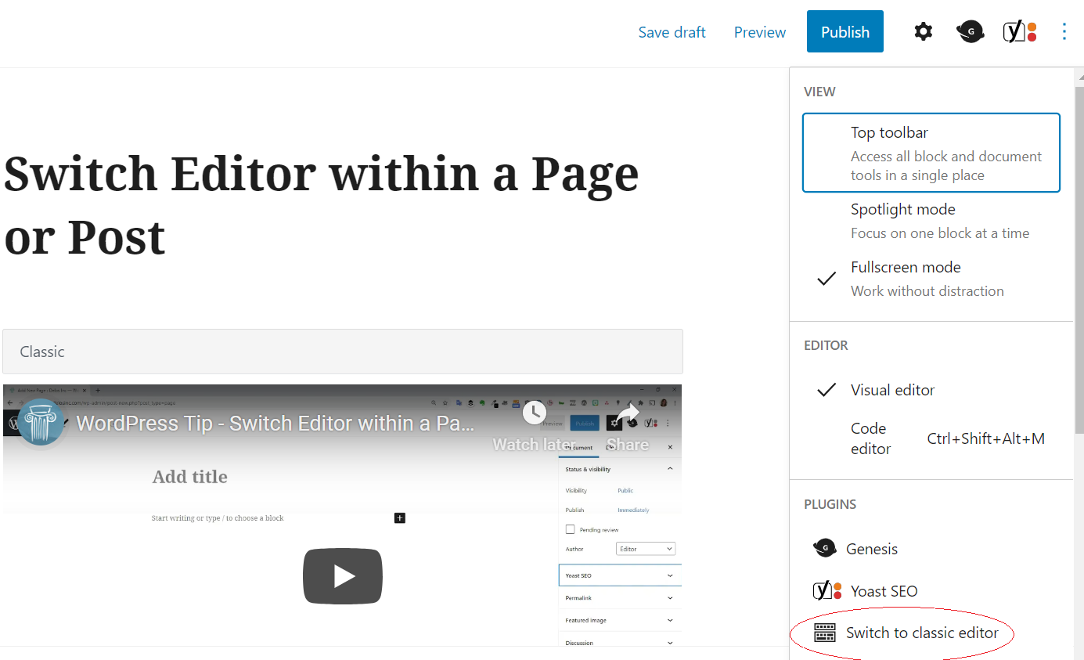Image resolution: width=1084 pixels, height=660 pixels.
Task: Click the Yoast SEO icon under Plugins
Action: [x=826, y=590]
